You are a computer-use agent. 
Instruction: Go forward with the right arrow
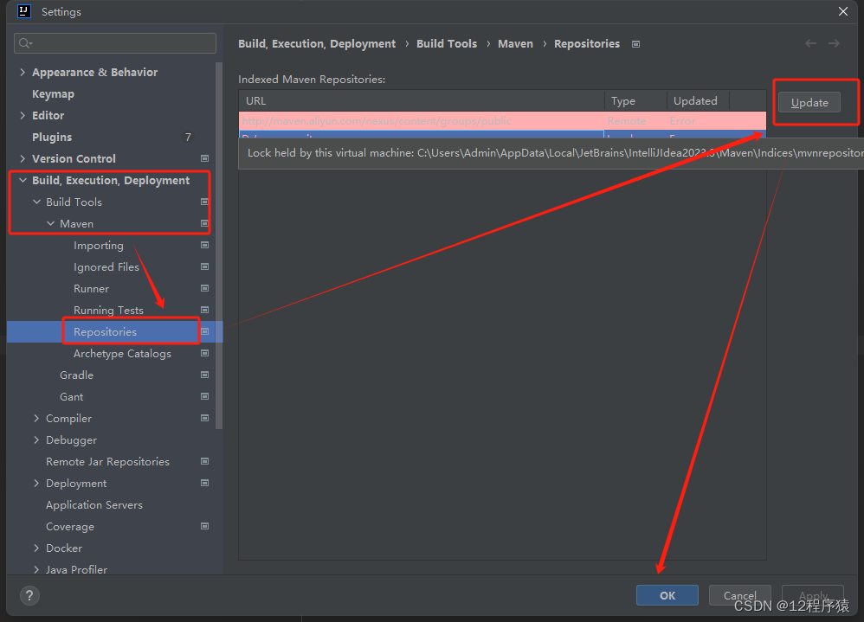click(835, 43)
